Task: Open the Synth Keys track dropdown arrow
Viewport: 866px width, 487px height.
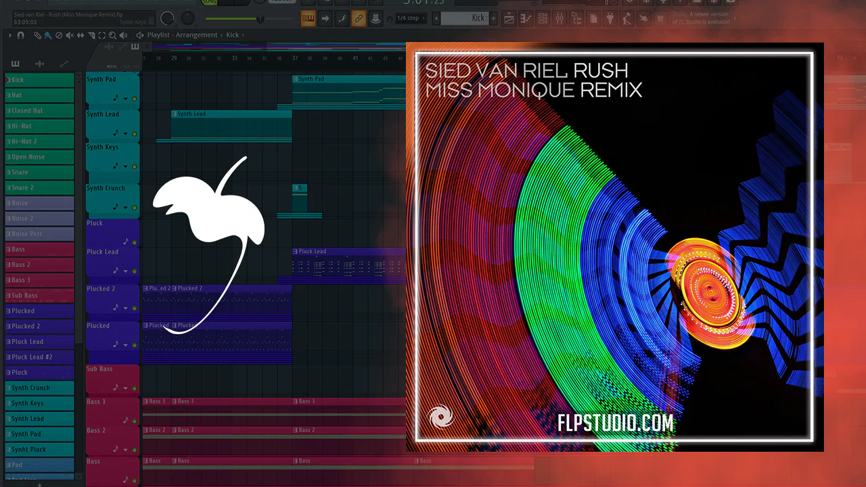Action: [125, 167]
